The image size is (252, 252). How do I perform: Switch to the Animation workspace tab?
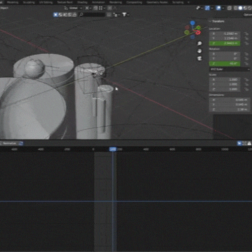98,3
